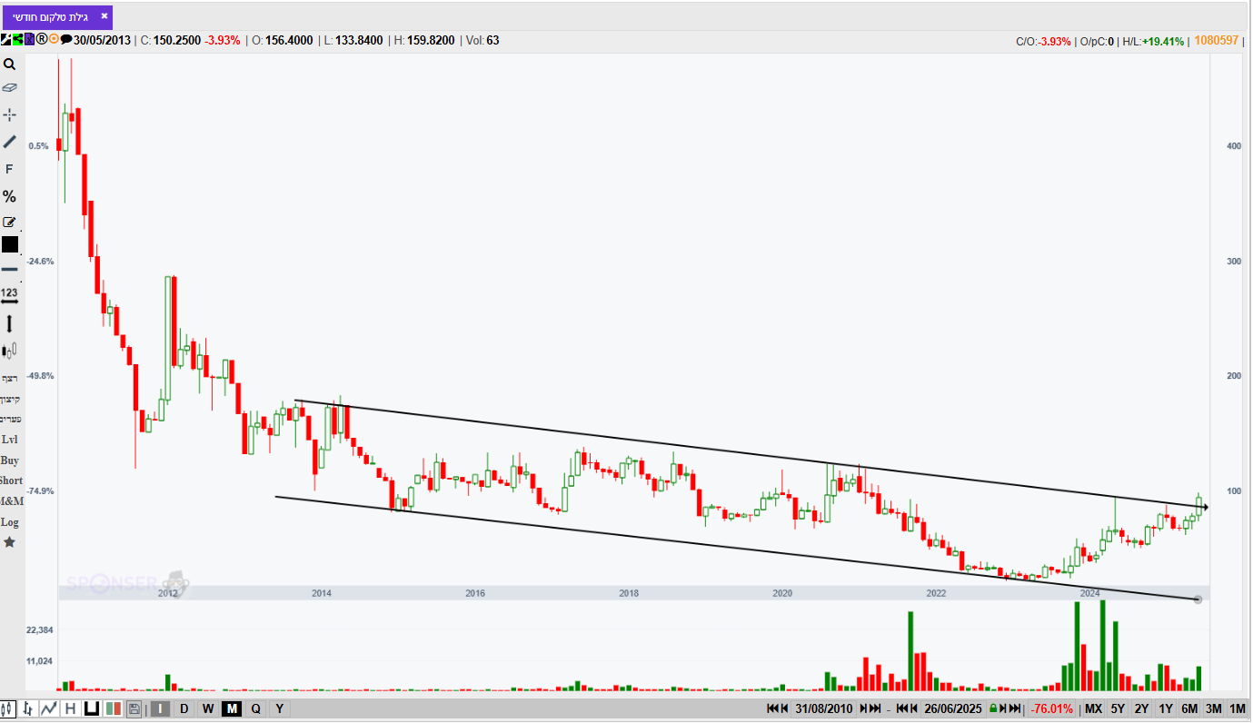Select the I intraday interval
This screenshot has width=1253, height=723.
coord(160,708)
